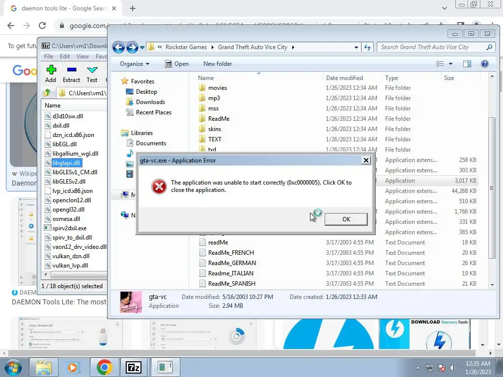Viewport: 503px width, 377px height.
Task: Click the TEXT folder icon
Action: pyautogui.click(x=202, y=139)
